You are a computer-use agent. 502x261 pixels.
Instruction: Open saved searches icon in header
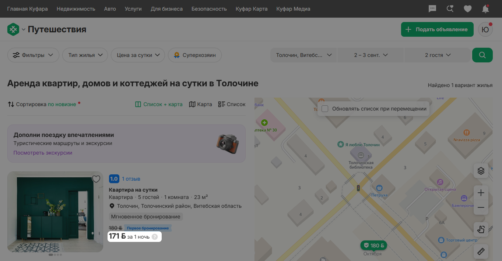(x=450, y=9)
